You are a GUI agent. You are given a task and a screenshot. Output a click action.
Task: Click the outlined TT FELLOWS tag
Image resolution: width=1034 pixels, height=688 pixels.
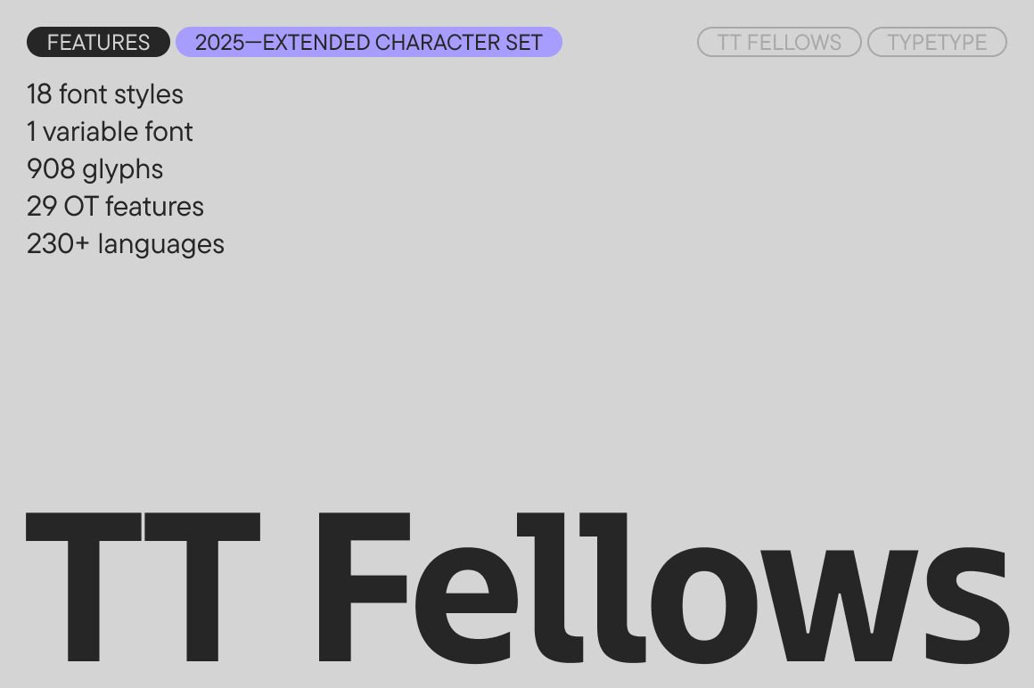779,43
